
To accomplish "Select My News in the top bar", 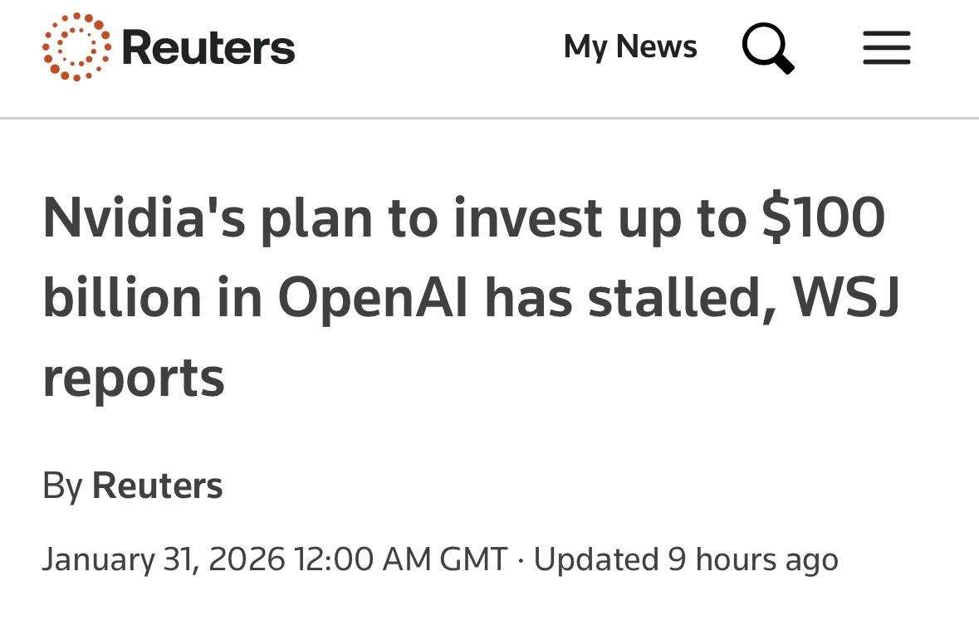I will click(630, 46).
